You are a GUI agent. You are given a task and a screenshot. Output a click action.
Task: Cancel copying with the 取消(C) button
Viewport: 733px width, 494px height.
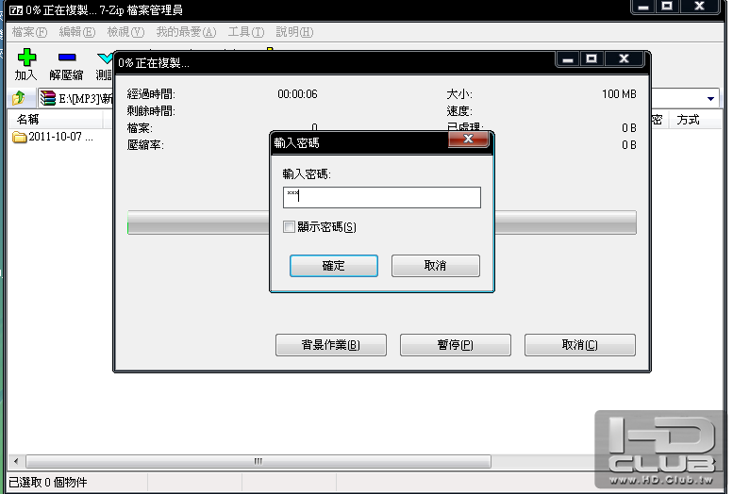579,345
